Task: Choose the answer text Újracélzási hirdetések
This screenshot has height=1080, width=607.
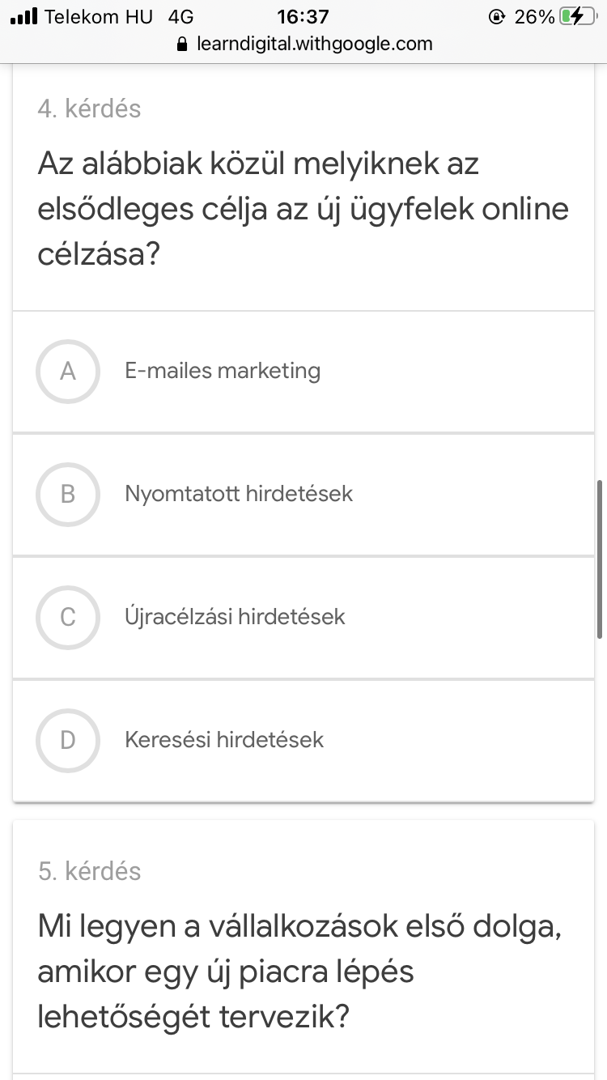Action: [235, 617]
